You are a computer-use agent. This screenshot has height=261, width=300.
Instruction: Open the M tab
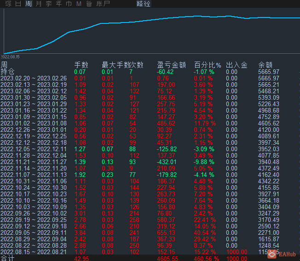79,4
